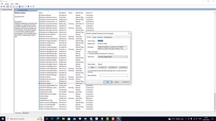Open the Help menu
216x121 pixels.
[x=17, y=4]
